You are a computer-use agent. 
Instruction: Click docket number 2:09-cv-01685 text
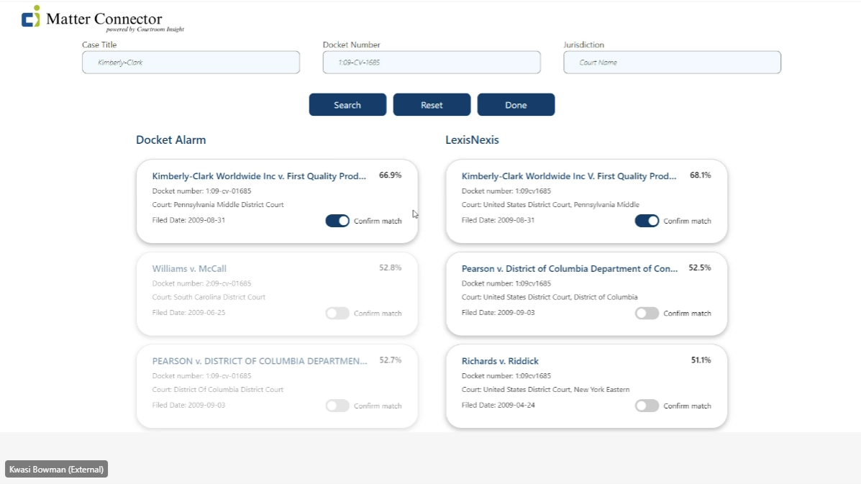[x=201, y=283]
